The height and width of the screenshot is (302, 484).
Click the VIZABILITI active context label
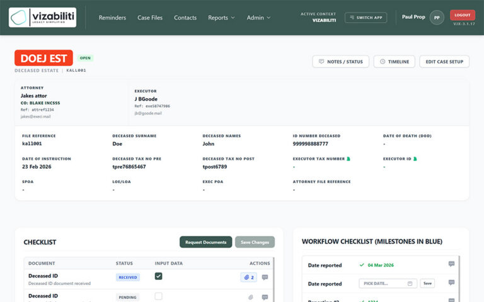tap(324, 20)
